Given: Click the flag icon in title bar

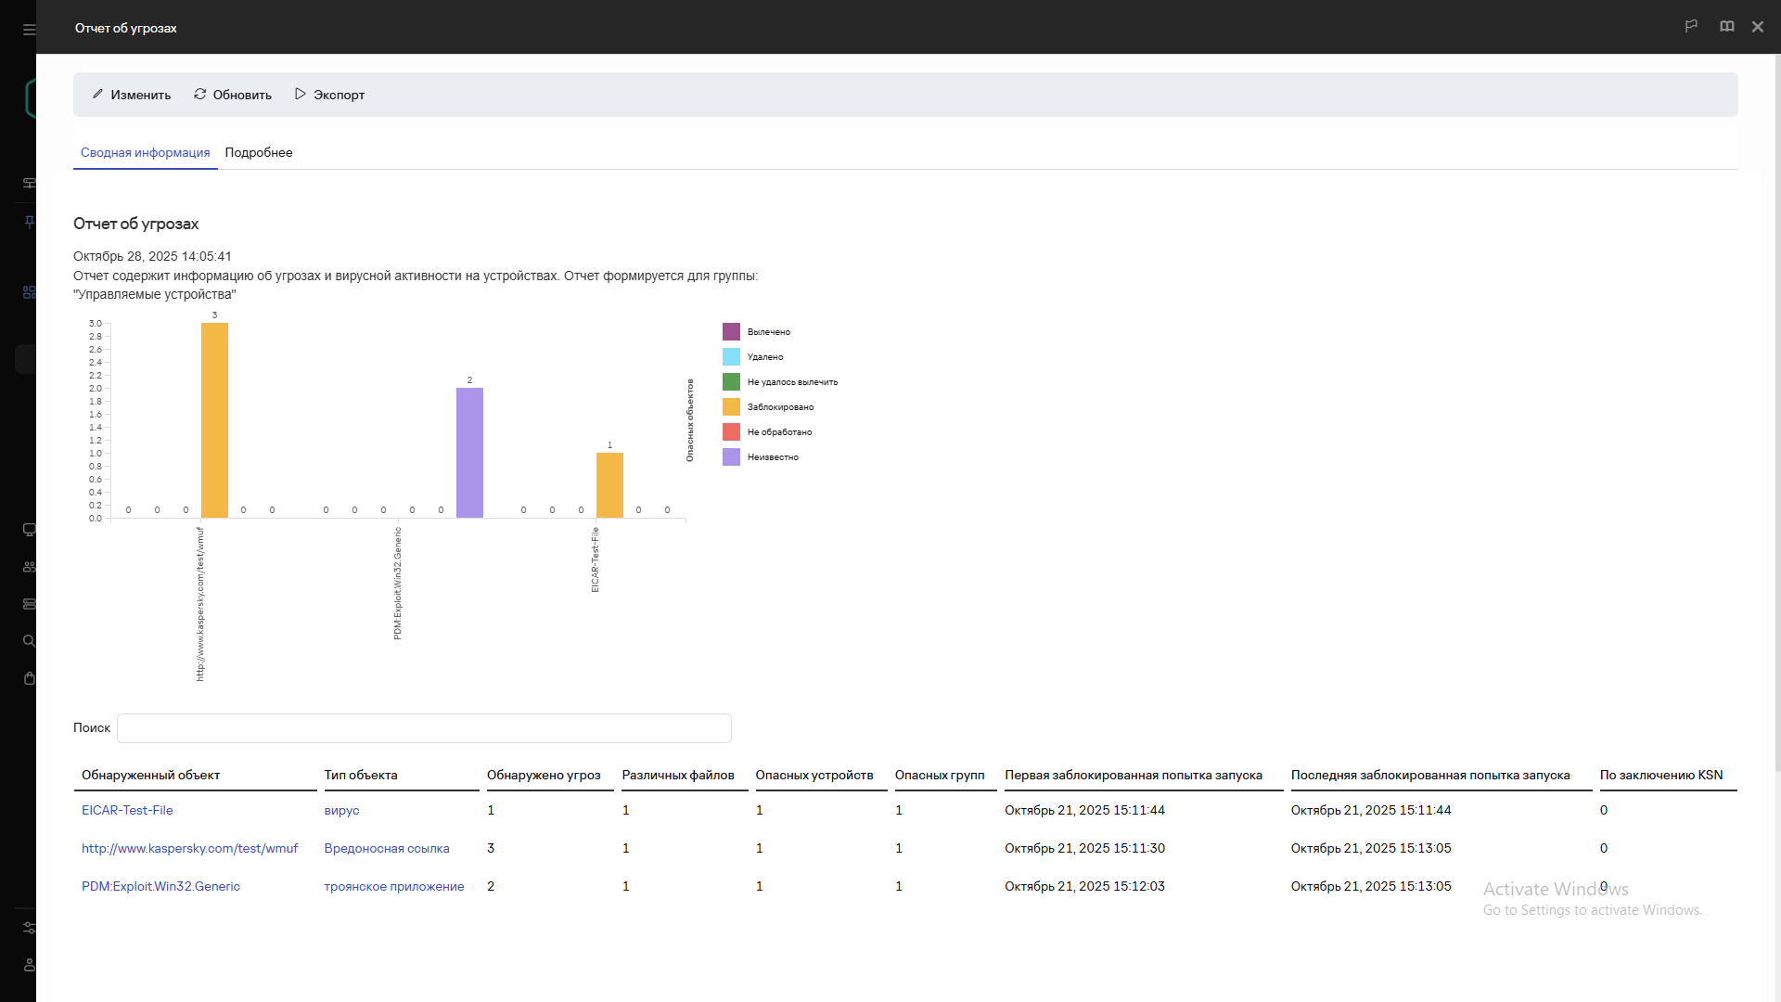Looking at the screenshot, I should point(1691,26).
